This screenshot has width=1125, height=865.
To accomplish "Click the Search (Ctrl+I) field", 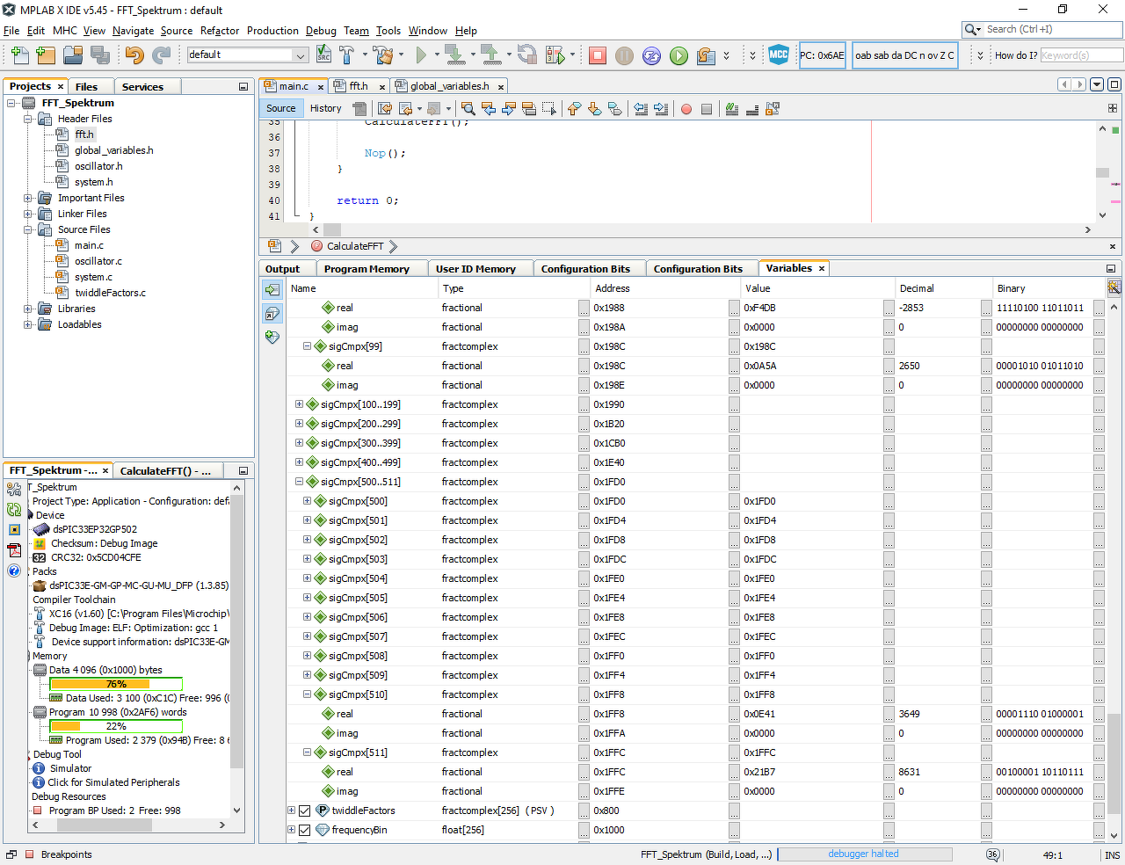I will (x=1042, y=30).
